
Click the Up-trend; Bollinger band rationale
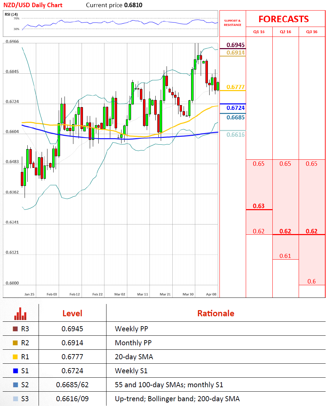(x=177, y=399)
